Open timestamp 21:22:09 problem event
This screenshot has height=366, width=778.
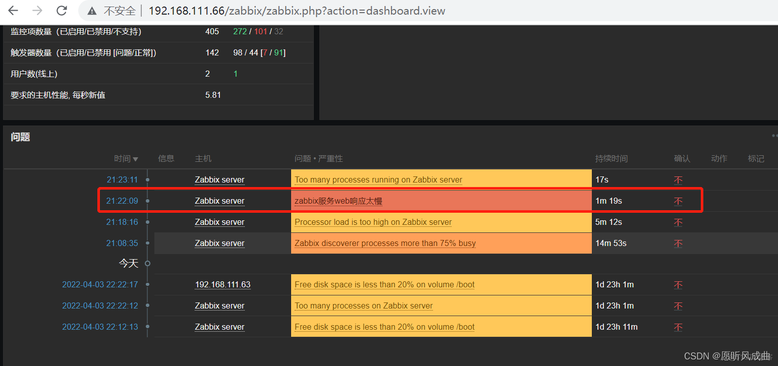click(x=122, y=201)
